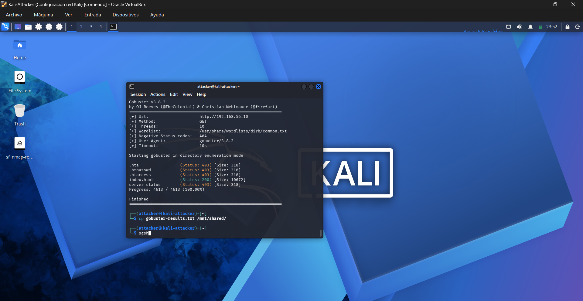The height and width of the screenshot is (301, 583).
Task: Click the terminal vertical scrollbar
Action: 321,233
